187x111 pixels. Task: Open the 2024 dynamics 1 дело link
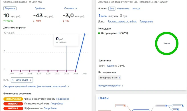click(110, 66)
